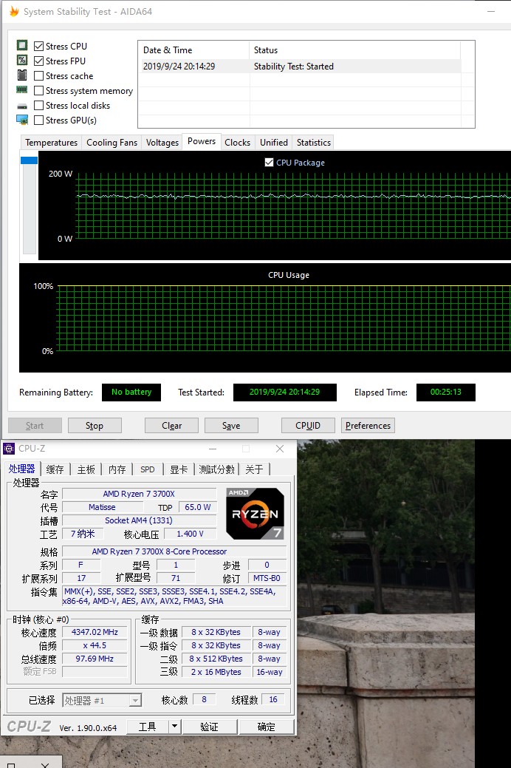Click the cache chip icon beside Stress cache
The height and width of the screenshot is (768, 511).
(x=22, y=75)
